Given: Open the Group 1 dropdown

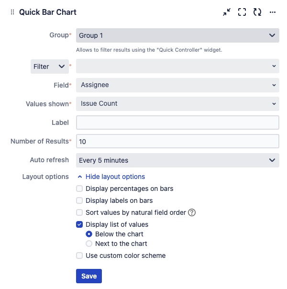Looking at the screenshot, I should [x=177, y=35].
